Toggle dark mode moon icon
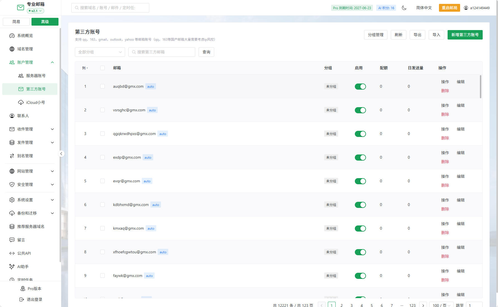This screenshot has width=498, height=307. [404, 8]
